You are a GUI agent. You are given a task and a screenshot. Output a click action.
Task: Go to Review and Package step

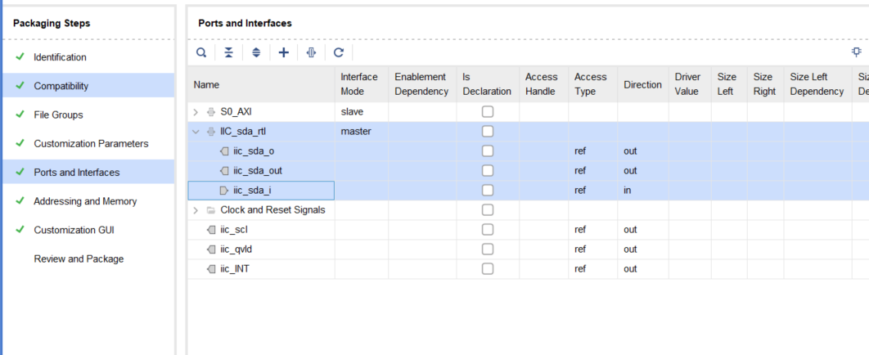79,259
